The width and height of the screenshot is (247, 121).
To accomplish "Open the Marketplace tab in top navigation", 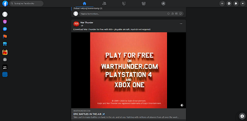I will 144,3.
